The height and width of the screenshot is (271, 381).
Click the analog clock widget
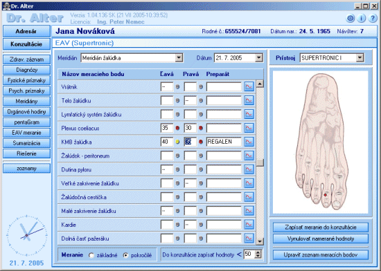[26, 235]
